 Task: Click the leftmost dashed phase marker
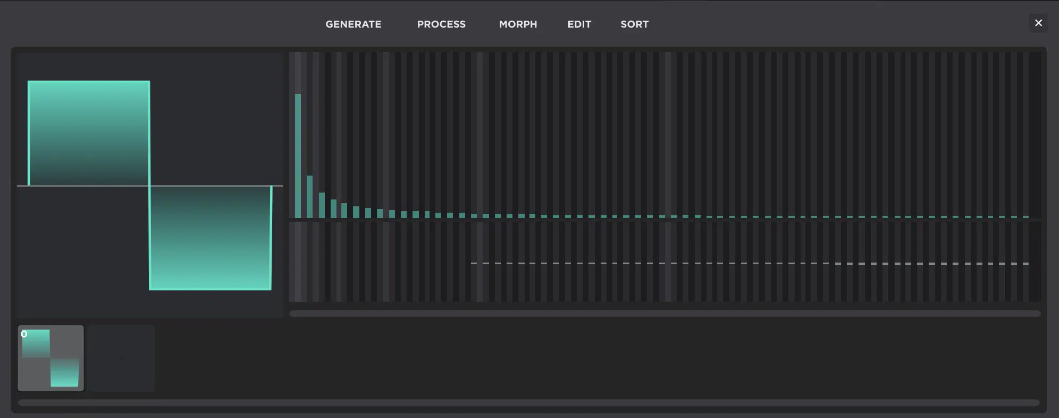(x=474, y=263)
